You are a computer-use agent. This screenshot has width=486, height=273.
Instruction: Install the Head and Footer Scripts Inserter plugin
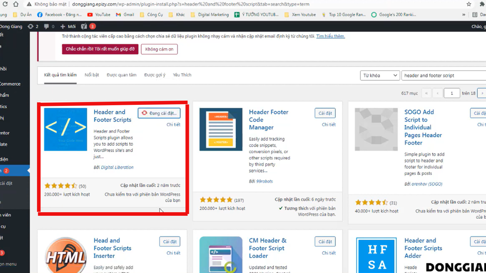point(170,241)
